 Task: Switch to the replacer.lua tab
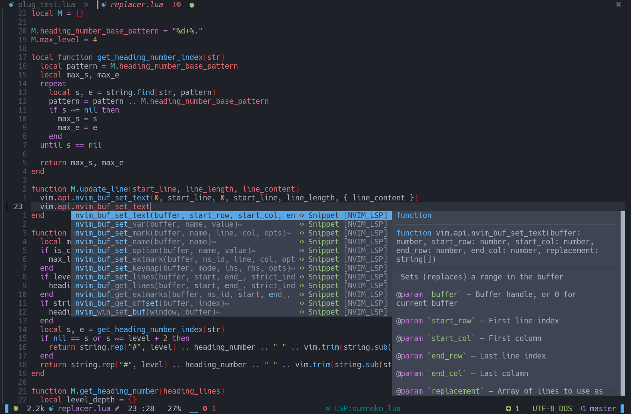coord(137,4)
